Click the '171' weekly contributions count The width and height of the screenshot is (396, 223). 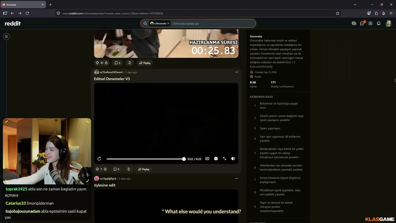[x=273, y=82]
